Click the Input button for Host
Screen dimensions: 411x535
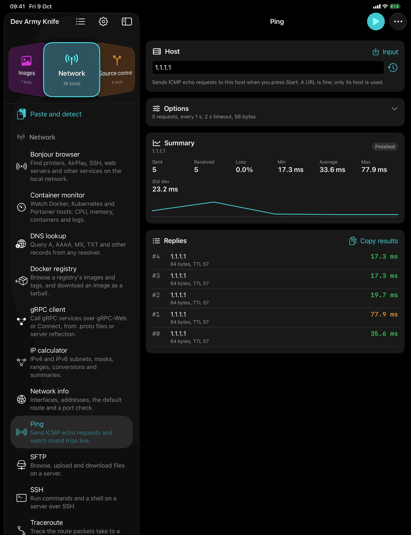point(385,52)
